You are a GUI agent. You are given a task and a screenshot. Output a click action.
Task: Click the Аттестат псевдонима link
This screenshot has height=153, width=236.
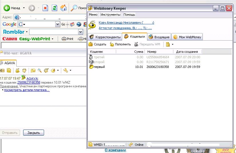125,28
